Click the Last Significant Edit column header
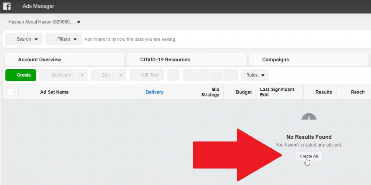The height and width of the screenshot is (185, 371). (280, 92)
